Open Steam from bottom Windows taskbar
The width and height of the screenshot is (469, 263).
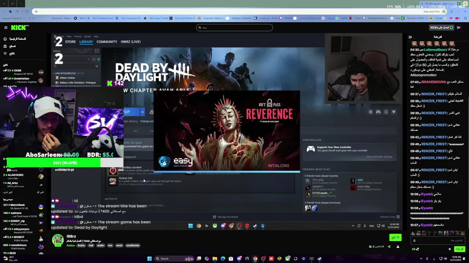pyautogui.click(x=320, y=259)
